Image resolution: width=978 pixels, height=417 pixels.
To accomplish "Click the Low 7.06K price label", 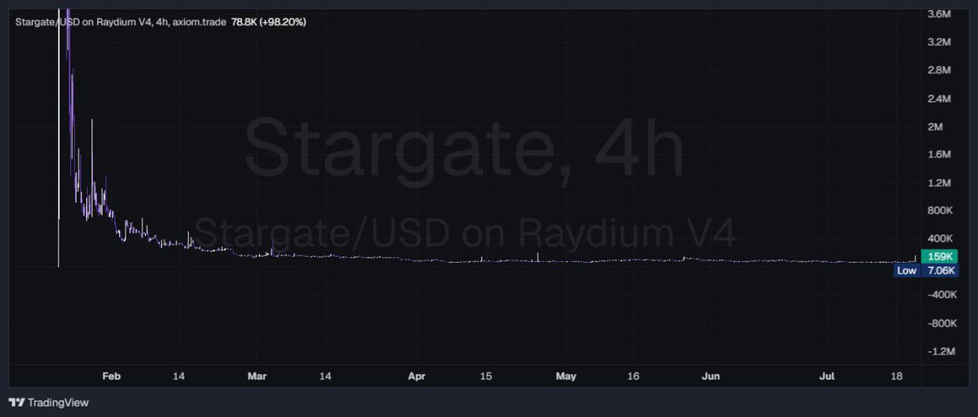I will (x=928, y=270).
